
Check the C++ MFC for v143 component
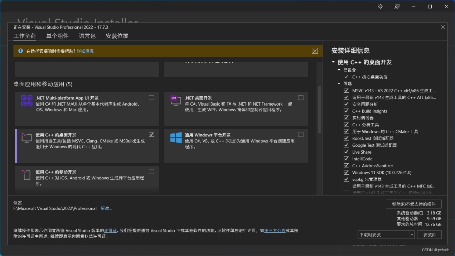click(x=346, y=186)
